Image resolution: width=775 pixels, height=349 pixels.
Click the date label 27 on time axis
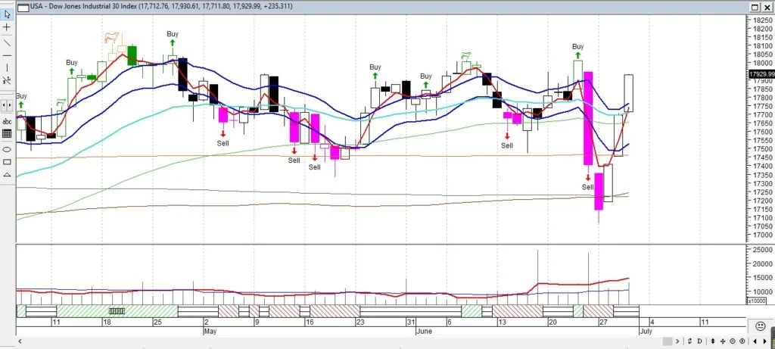click(603, 322)
